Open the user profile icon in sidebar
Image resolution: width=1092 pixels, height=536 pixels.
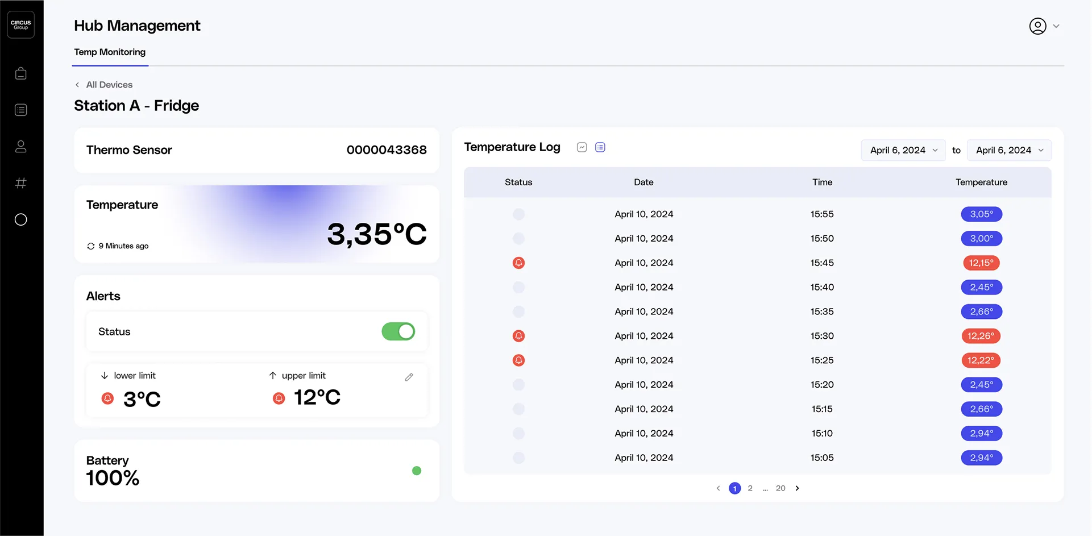click(21, 146)
